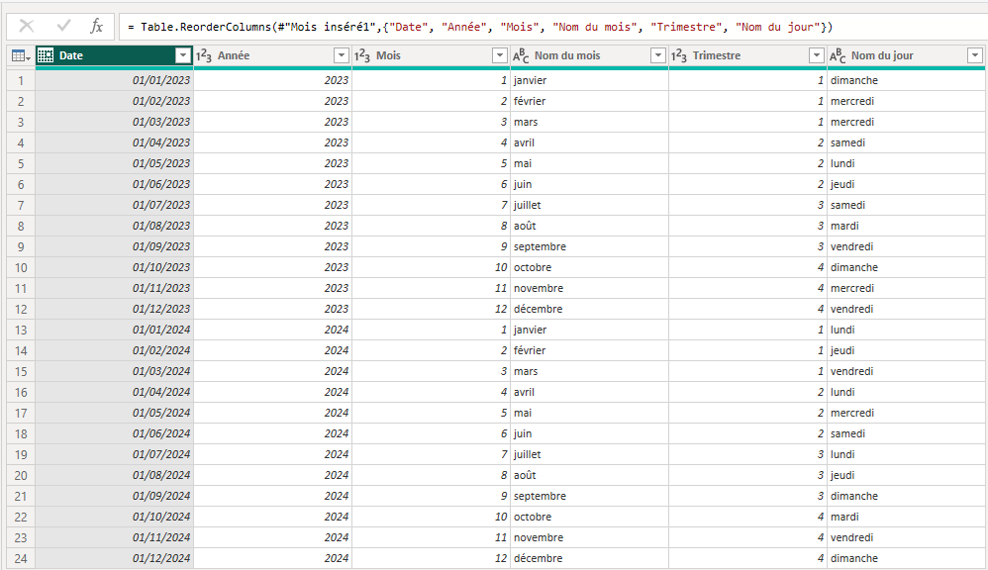Open the table menu icon in top-left corner
This screenshot has width=988, height=570.
20,56
